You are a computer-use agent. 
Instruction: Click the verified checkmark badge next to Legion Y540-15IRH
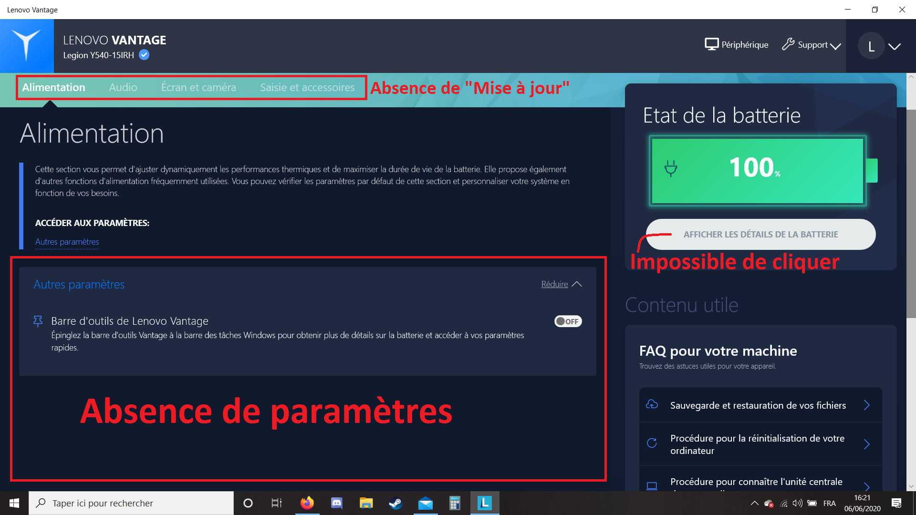(144, 55)
